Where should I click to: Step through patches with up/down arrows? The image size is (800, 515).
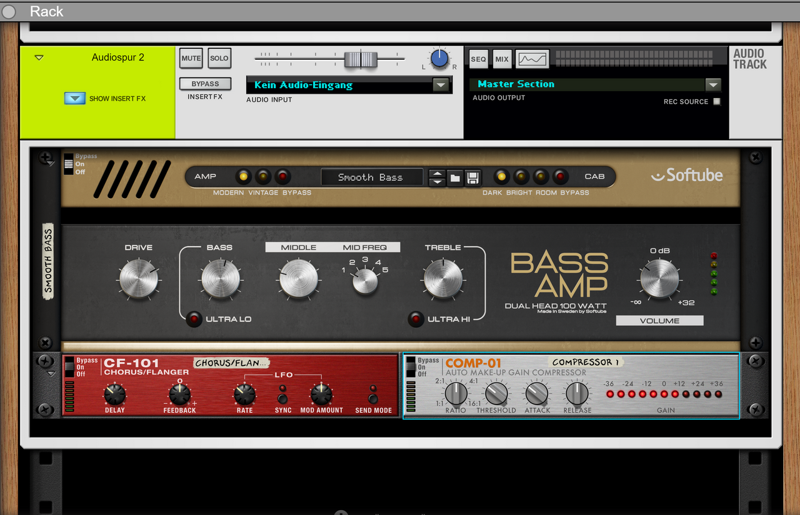point(437,177)
